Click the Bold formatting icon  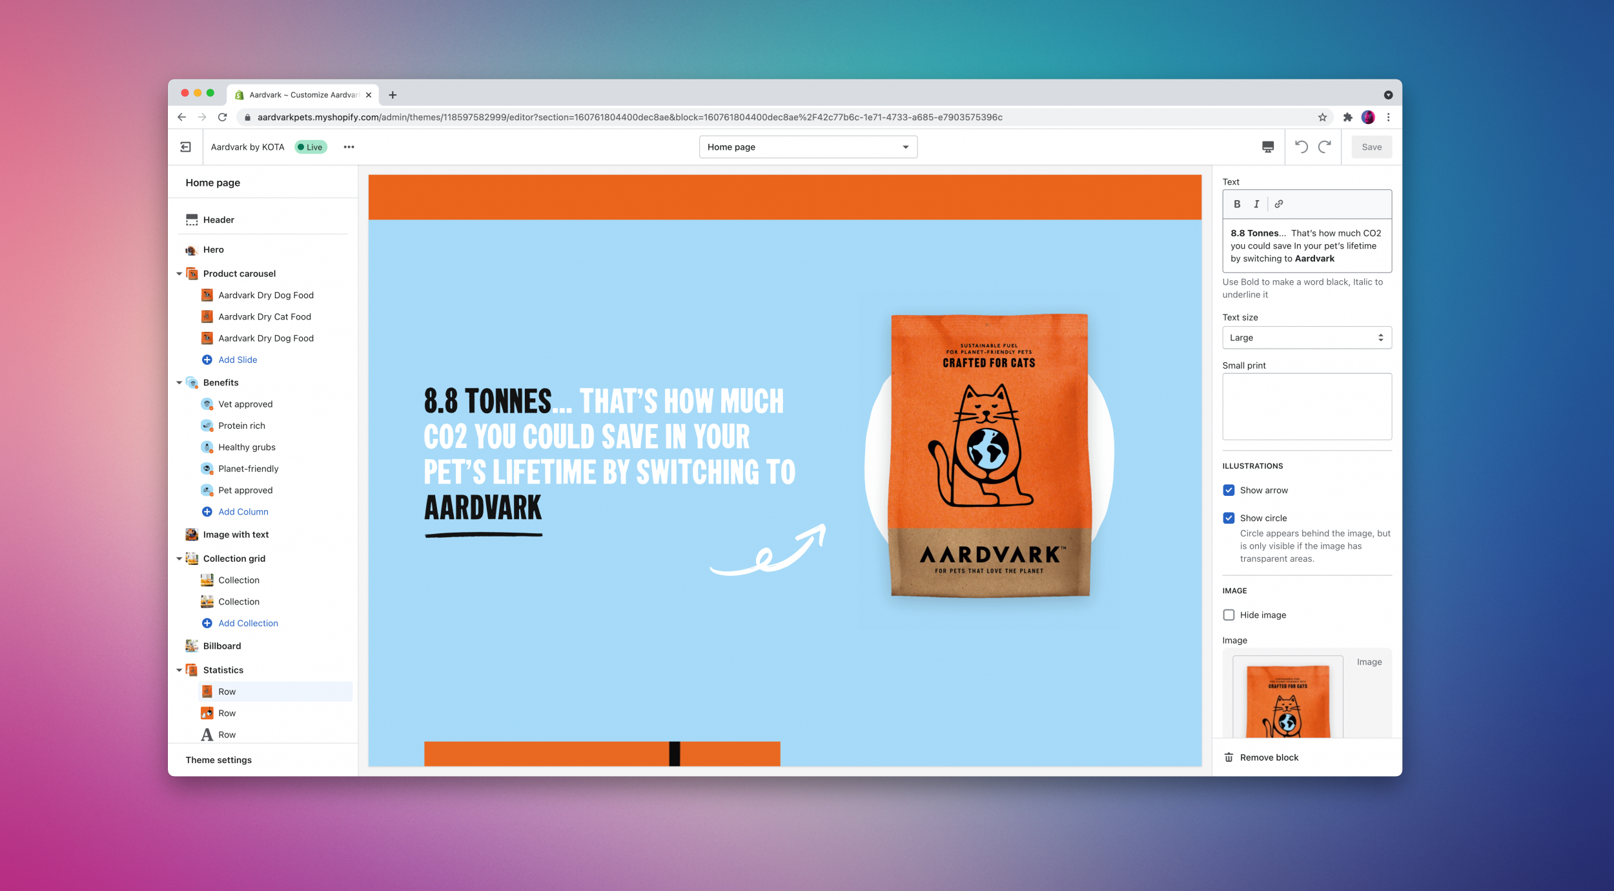click(1237, 204)
